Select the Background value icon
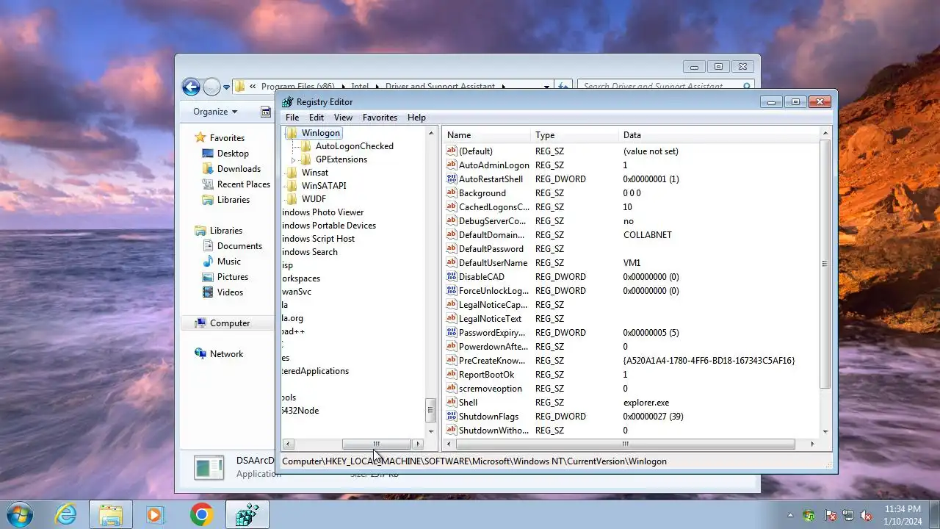 tap(452, 193)
